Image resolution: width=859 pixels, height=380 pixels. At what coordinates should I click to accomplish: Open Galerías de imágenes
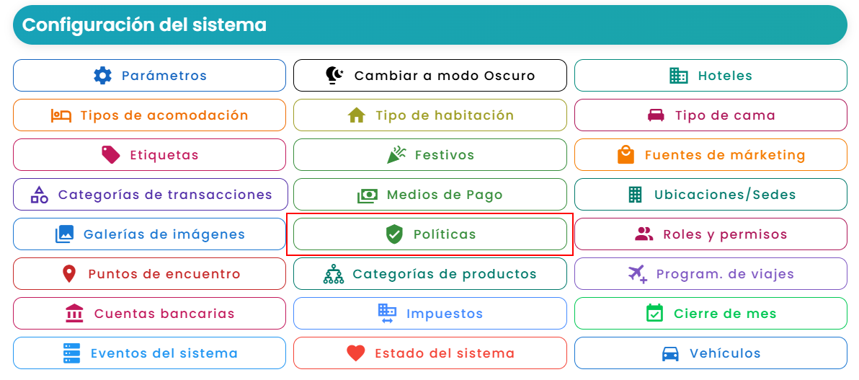pos(150,234)
